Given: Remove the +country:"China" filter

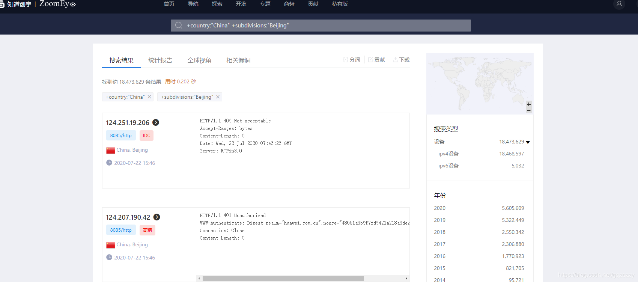Looking at the screenshot, I should pos(149,97).
